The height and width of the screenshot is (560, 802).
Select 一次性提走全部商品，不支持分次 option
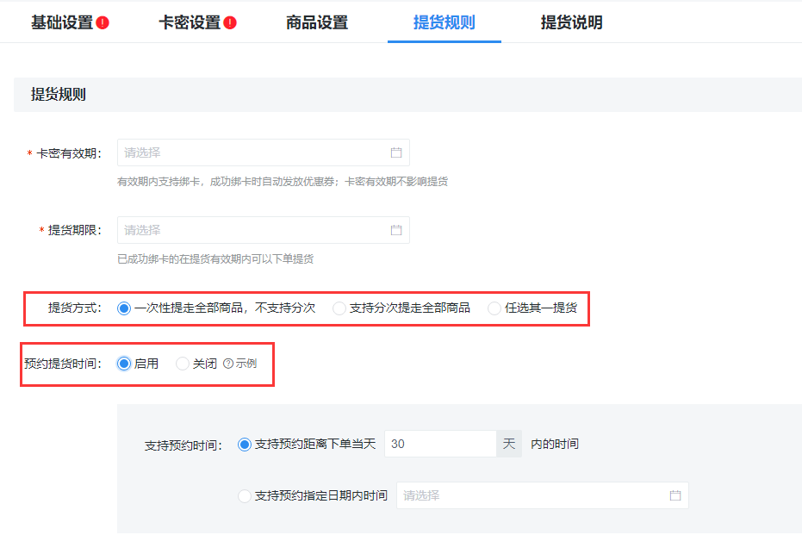[122, 308]
